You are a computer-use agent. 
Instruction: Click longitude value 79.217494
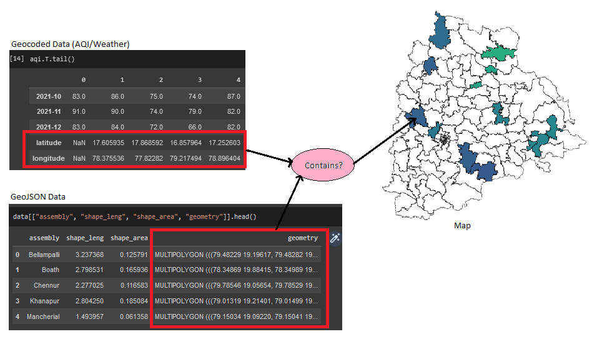[x=185, y=158]
